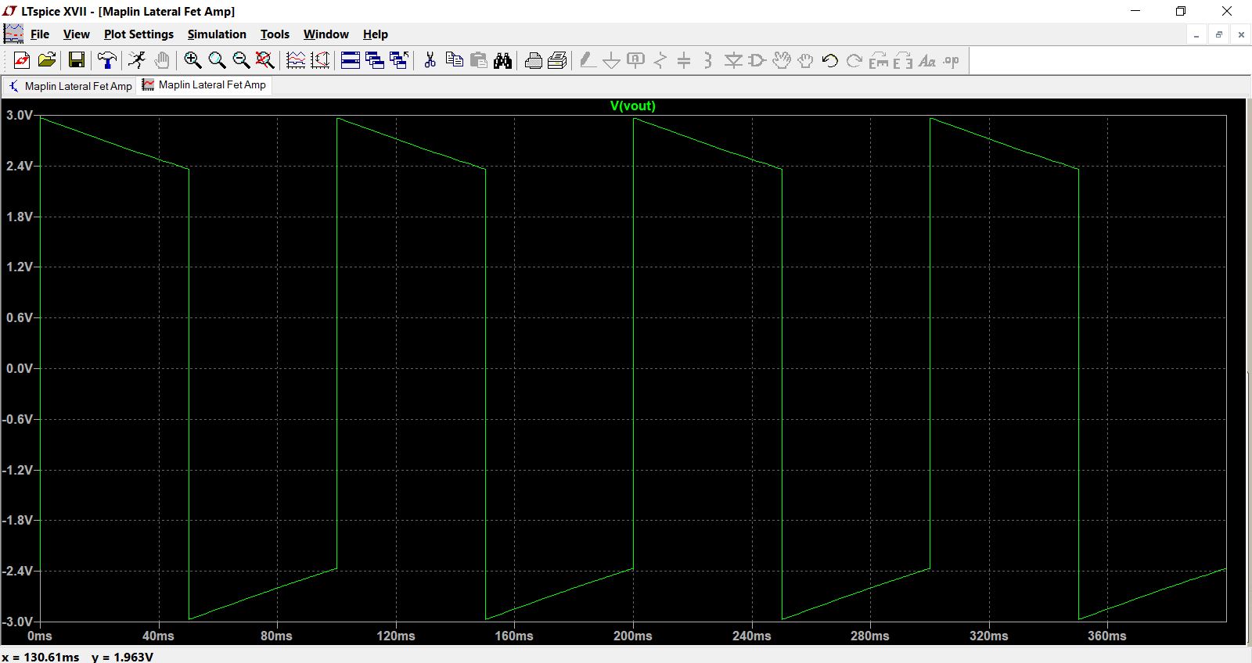Zoom in with the plus magnifier

pyautogui.click(x=192, y=60)
